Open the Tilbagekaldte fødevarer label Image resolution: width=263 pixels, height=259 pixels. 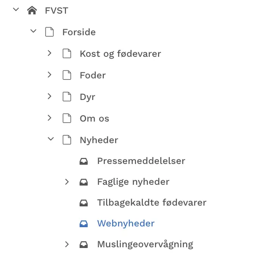pos(152,203)
